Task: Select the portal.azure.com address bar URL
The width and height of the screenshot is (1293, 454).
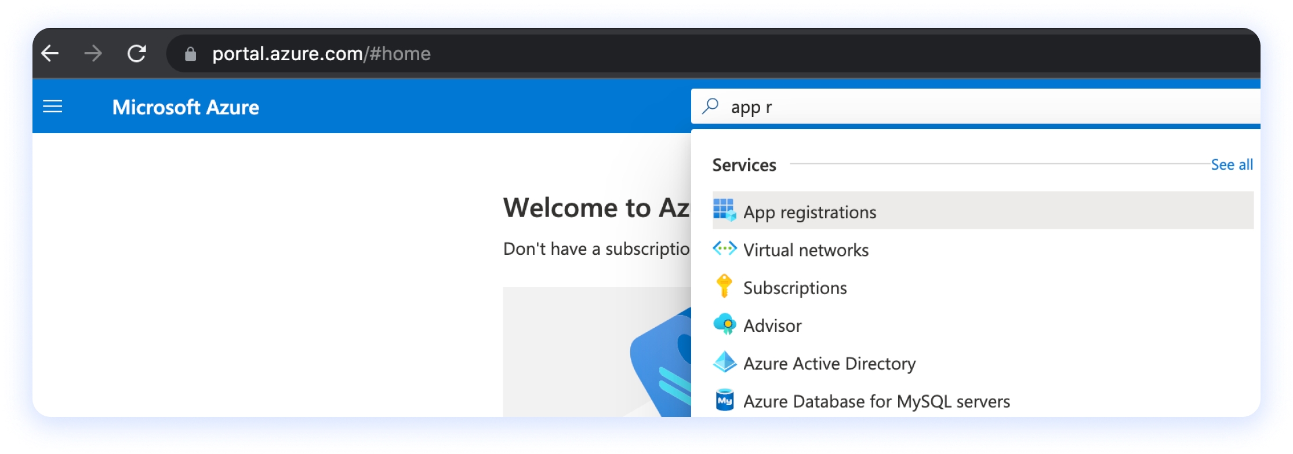Action: (x=321, y=54)
